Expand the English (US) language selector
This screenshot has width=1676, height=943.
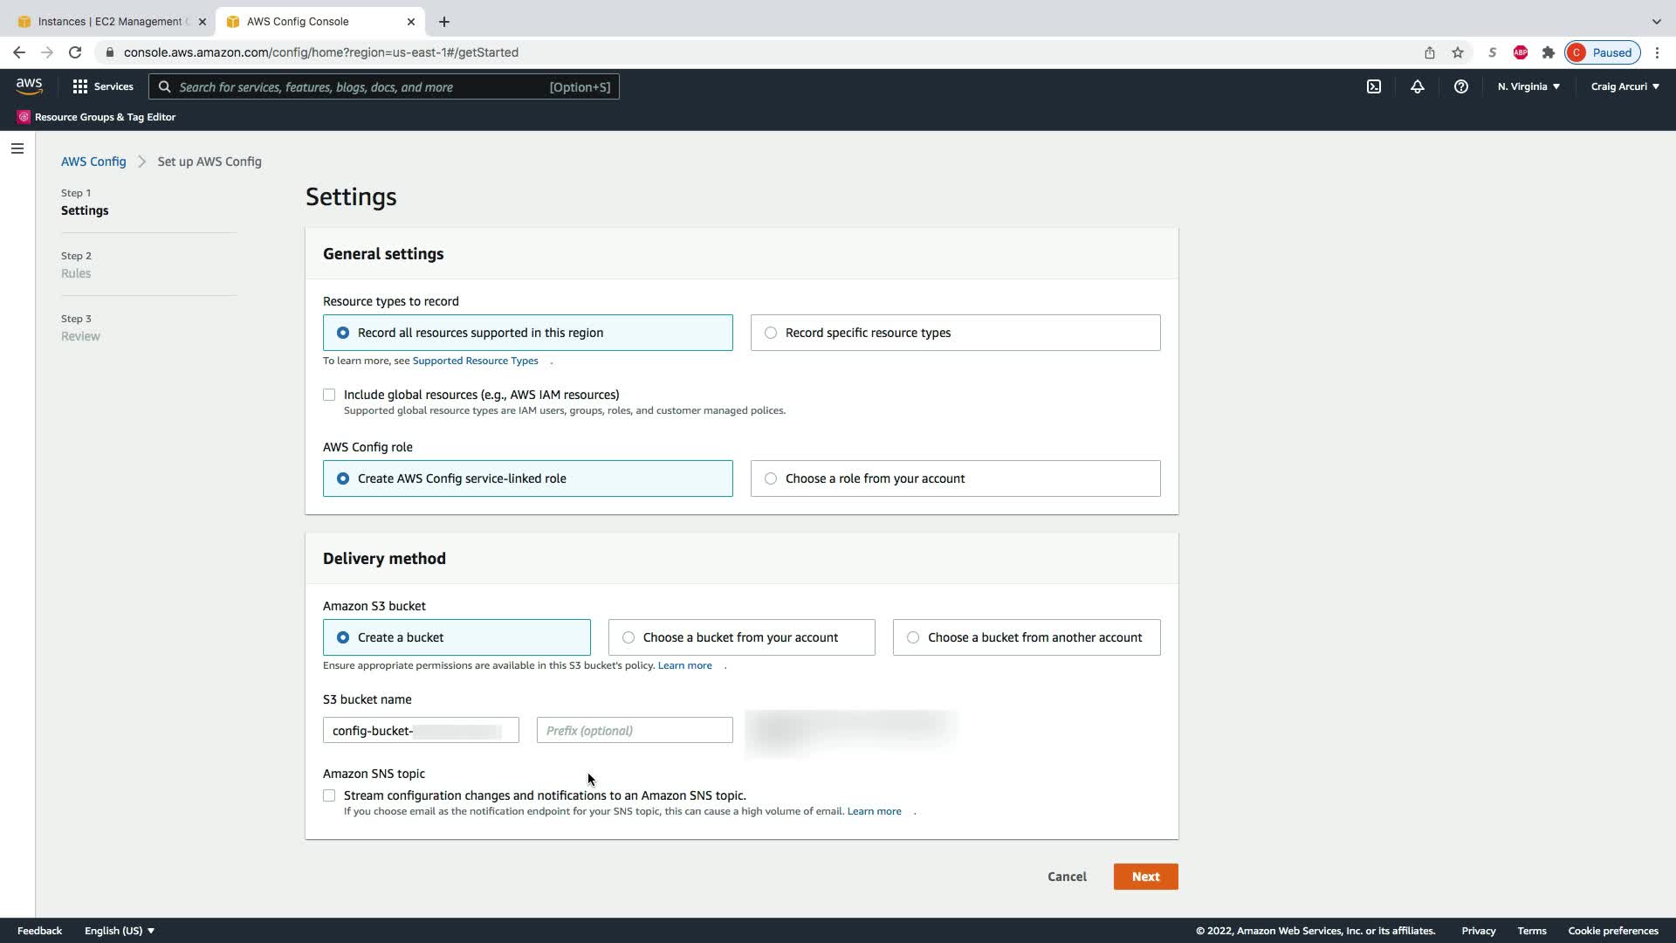(120, 931)
